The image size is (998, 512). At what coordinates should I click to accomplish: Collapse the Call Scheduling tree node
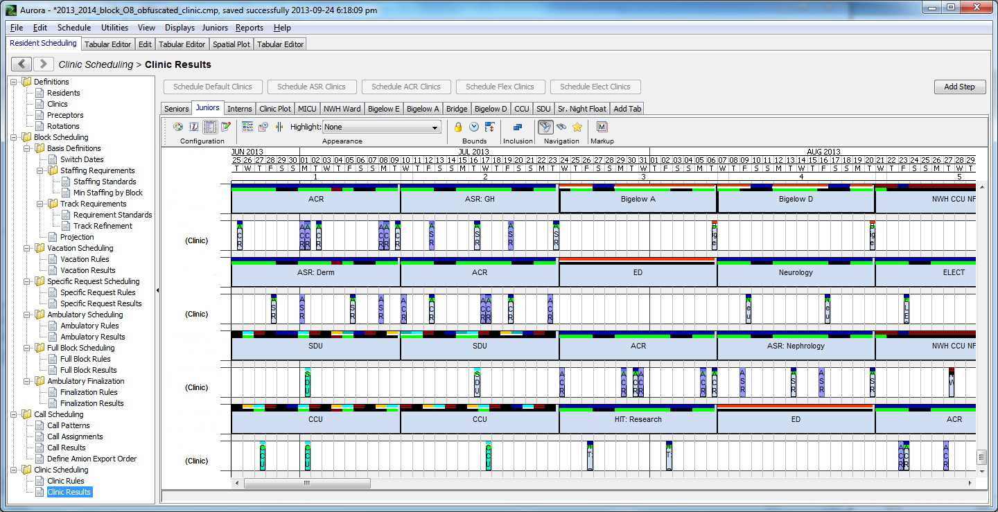[14, 414]
